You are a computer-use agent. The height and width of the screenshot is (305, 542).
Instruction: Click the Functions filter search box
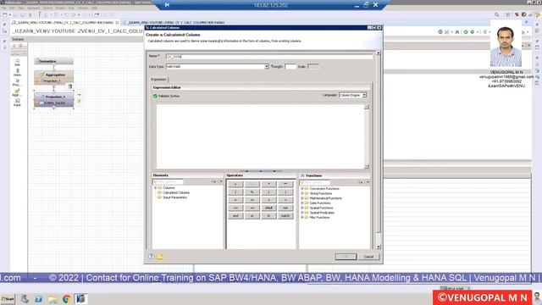(x=314, y=182)
